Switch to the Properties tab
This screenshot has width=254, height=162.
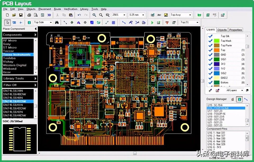[235, 30]
